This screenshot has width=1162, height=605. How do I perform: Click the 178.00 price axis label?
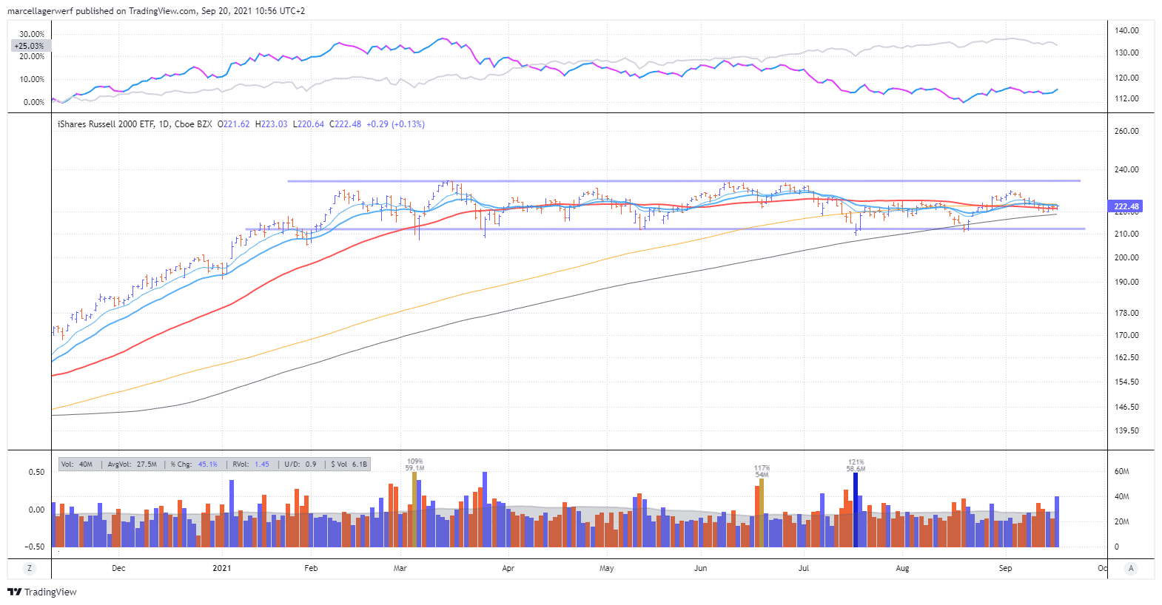(x=1126, y=313)
